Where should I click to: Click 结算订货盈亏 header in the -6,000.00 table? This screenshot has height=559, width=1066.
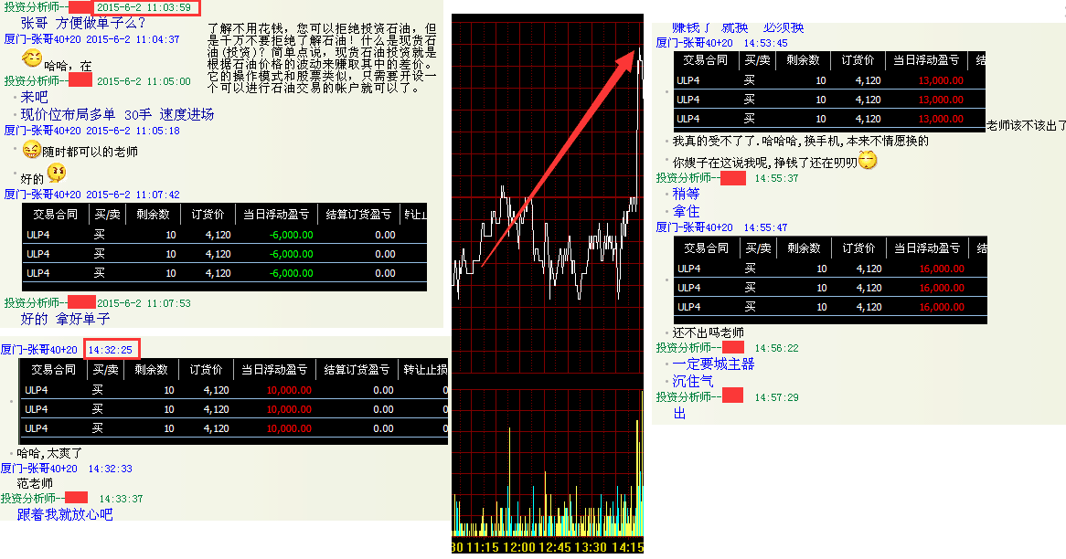(358, 215)
